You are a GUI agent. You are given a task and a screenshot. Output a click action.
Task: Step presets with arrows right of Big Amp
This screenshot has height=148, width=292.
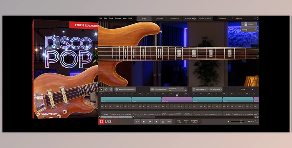click(x=258, y=18)
